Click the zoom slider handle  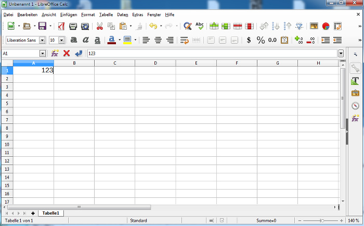(x=322, y=220)
